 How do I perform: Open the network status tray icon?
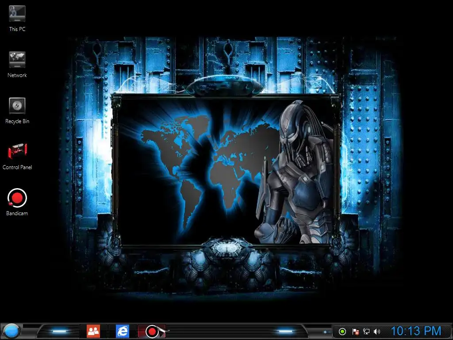click(x=366, y=331)
